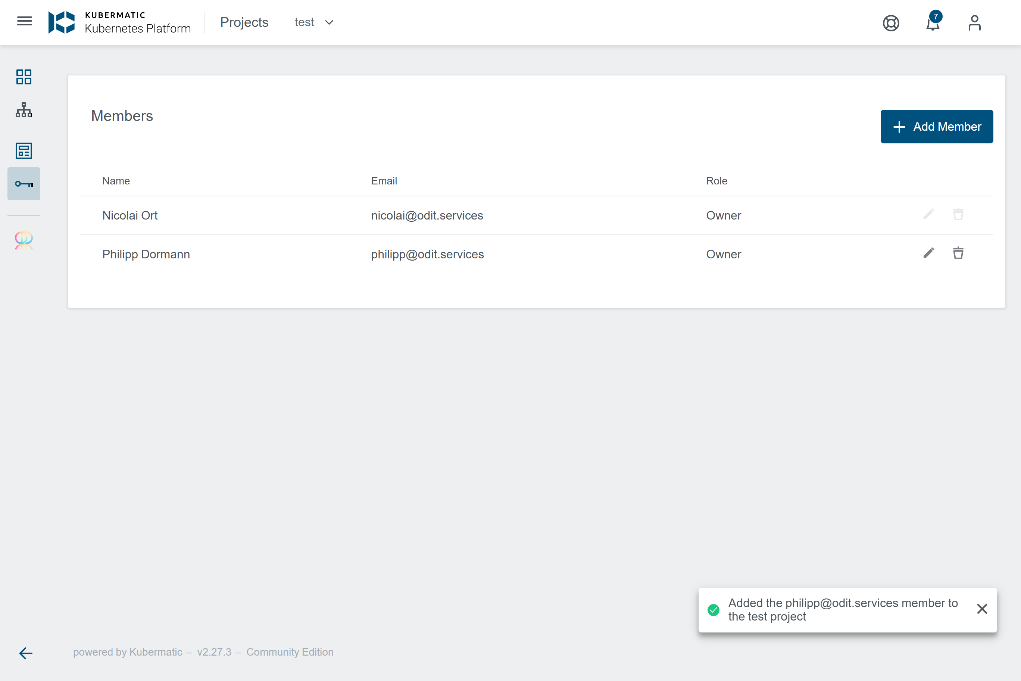The image size is (1021, 681).
Task: Open the user account menu
Action: point(974,22)
